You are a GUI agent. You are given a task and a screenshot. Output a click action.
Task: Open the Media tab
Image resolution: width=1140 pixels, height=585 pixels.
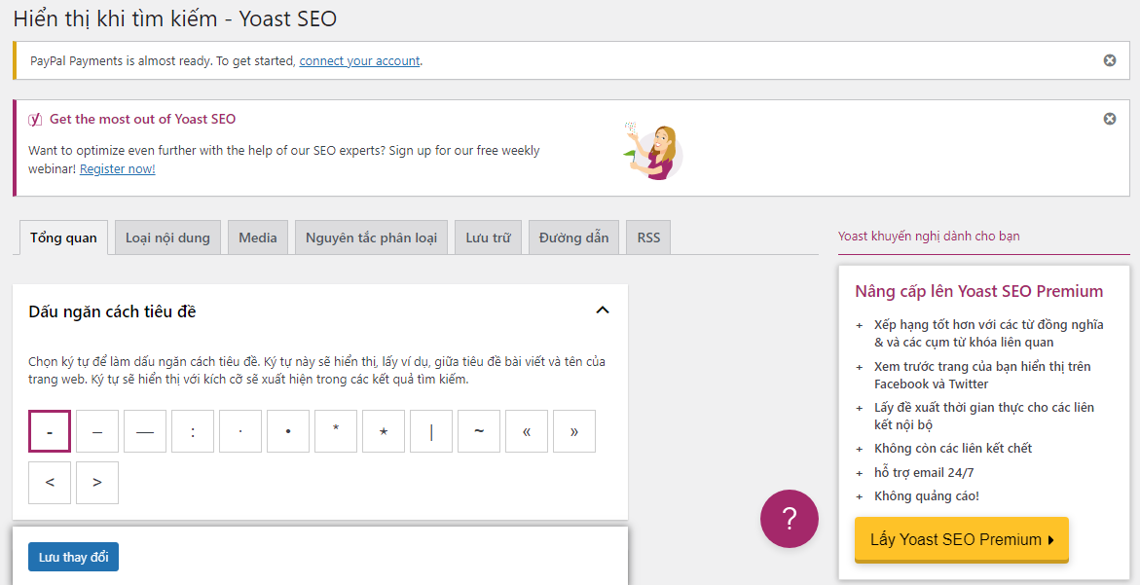pos(258,238)
